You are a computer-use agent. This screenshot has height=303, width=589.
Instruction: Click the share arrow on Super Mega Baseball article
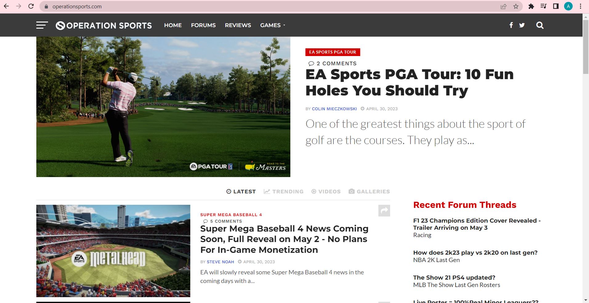[x=384, y=211]
